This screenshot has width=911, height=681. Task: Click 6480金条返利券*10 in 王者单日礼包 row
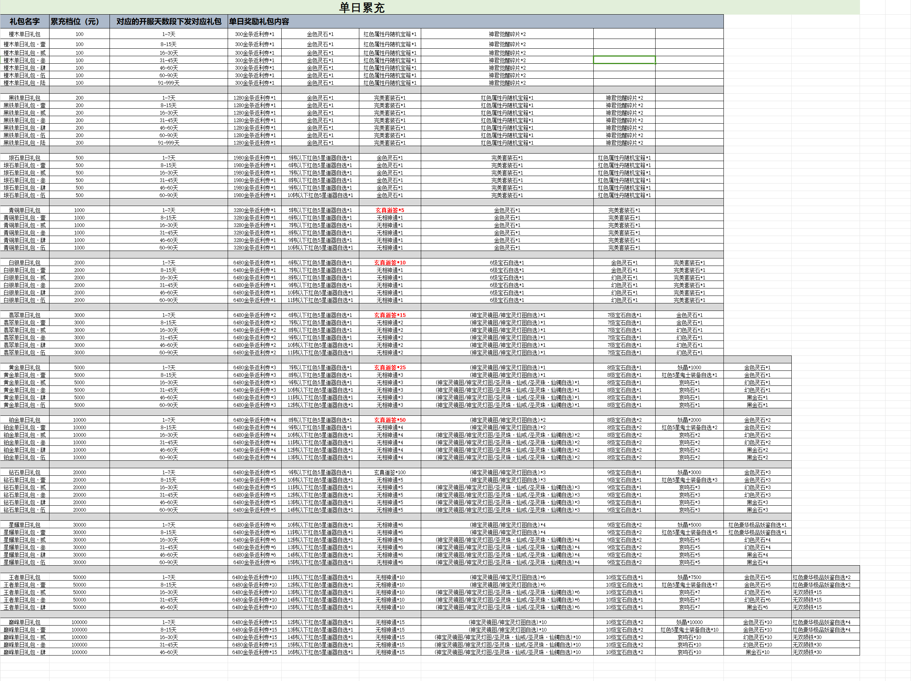tap(255, 577)
